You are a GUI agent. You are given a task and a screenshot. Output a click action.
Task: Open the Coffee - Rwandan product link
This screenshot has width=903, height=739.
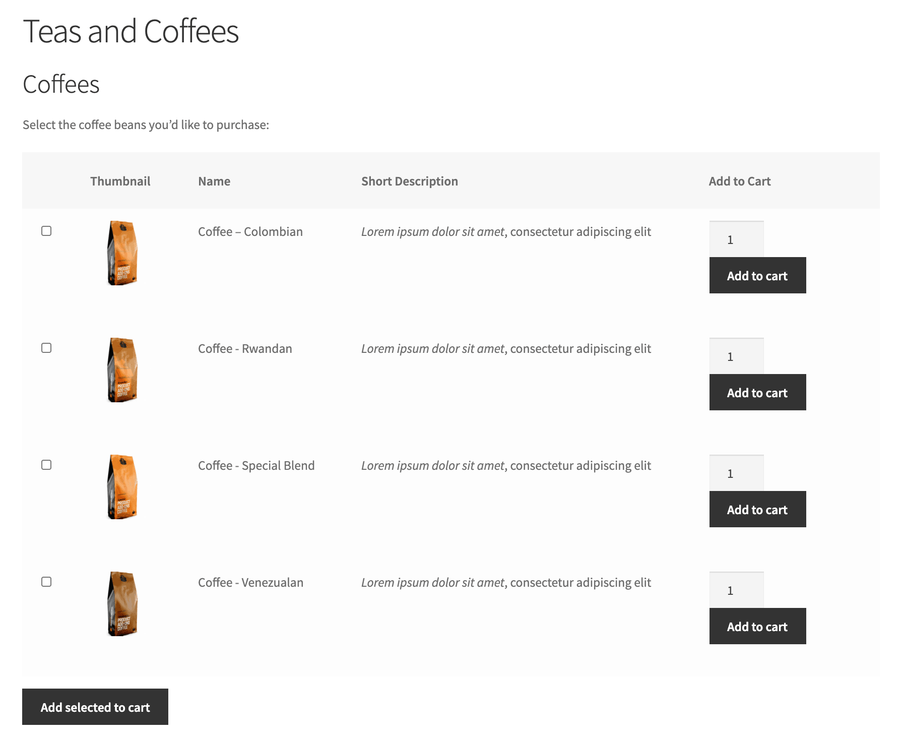pyautogui.click(x=244, y=348)
